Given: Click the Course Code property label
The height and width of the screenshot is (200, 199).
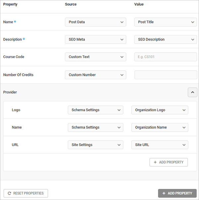Looking at the screenshot, I should pos(14,57).
